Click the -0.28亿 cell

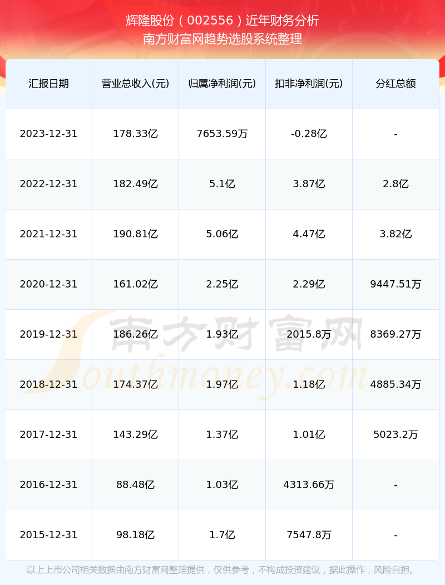(x=309, y=134)
